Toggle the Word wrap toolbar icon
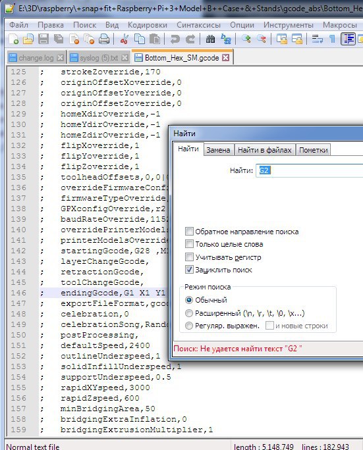This screenshot has height=450, width=363. 317,39
